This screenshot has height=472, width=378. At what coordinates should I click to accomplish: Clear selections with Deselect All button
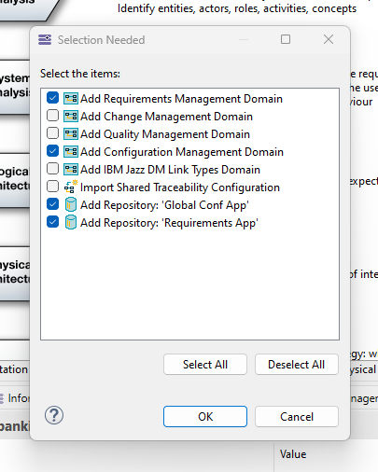coord(297,365)
